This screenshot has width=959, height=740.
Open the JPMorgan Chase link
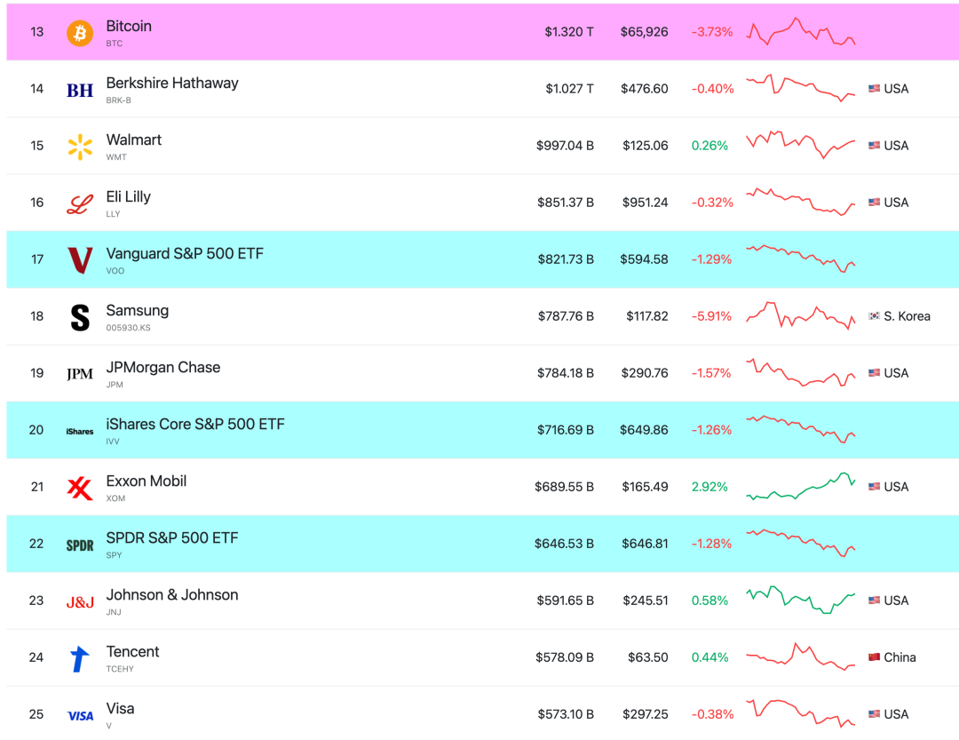point(162,367)
